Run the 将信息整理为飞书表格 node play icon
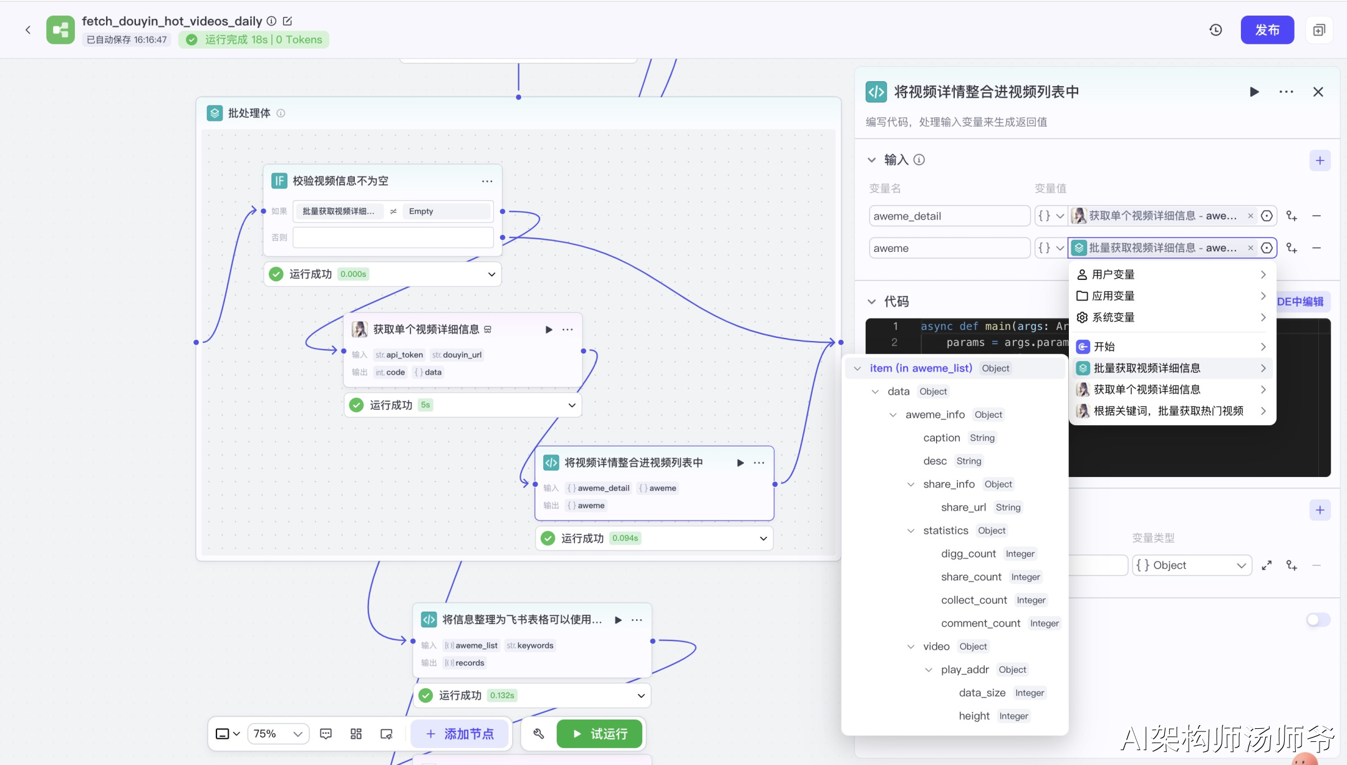 click(618, 620)
